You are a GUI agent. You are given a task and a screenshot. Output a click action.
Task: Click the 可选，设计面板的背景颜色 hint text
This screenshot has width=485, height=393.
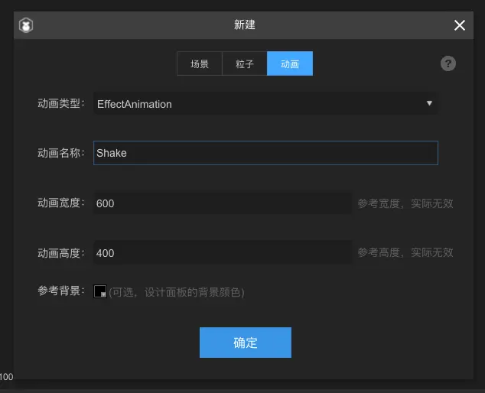[x=177, y=292]
